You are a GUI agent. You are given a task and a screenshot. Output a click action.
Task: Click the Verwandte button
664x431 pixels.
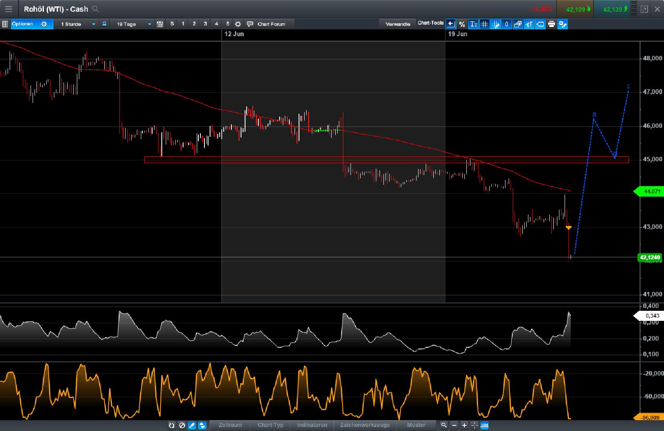pyautogui.click(x=398, y=24)
